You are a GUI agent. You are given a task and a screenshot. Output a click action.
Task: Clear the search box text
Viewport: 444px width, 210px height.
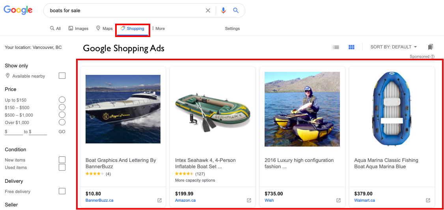[208, 11]
